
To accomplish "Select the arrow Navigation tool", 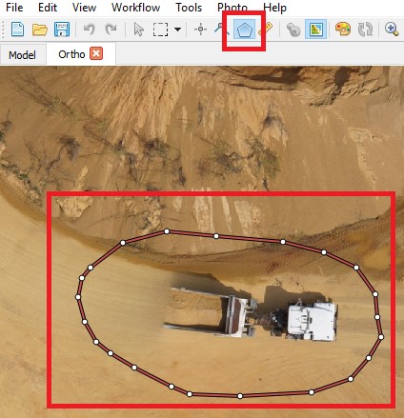I will coord(138,30).
